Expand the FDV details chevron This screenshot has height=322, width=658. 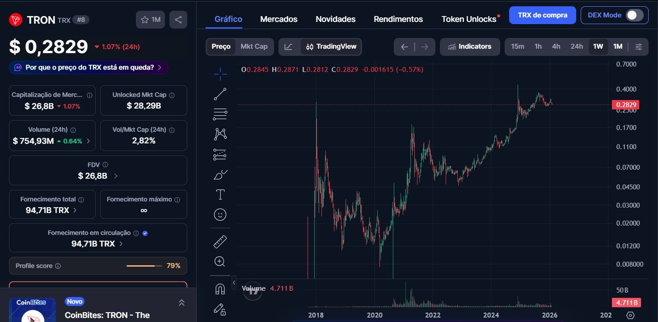point(116,176)
